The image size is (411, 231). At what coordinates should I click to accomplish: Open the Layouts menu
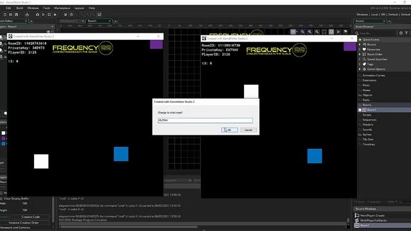[79, 8]
